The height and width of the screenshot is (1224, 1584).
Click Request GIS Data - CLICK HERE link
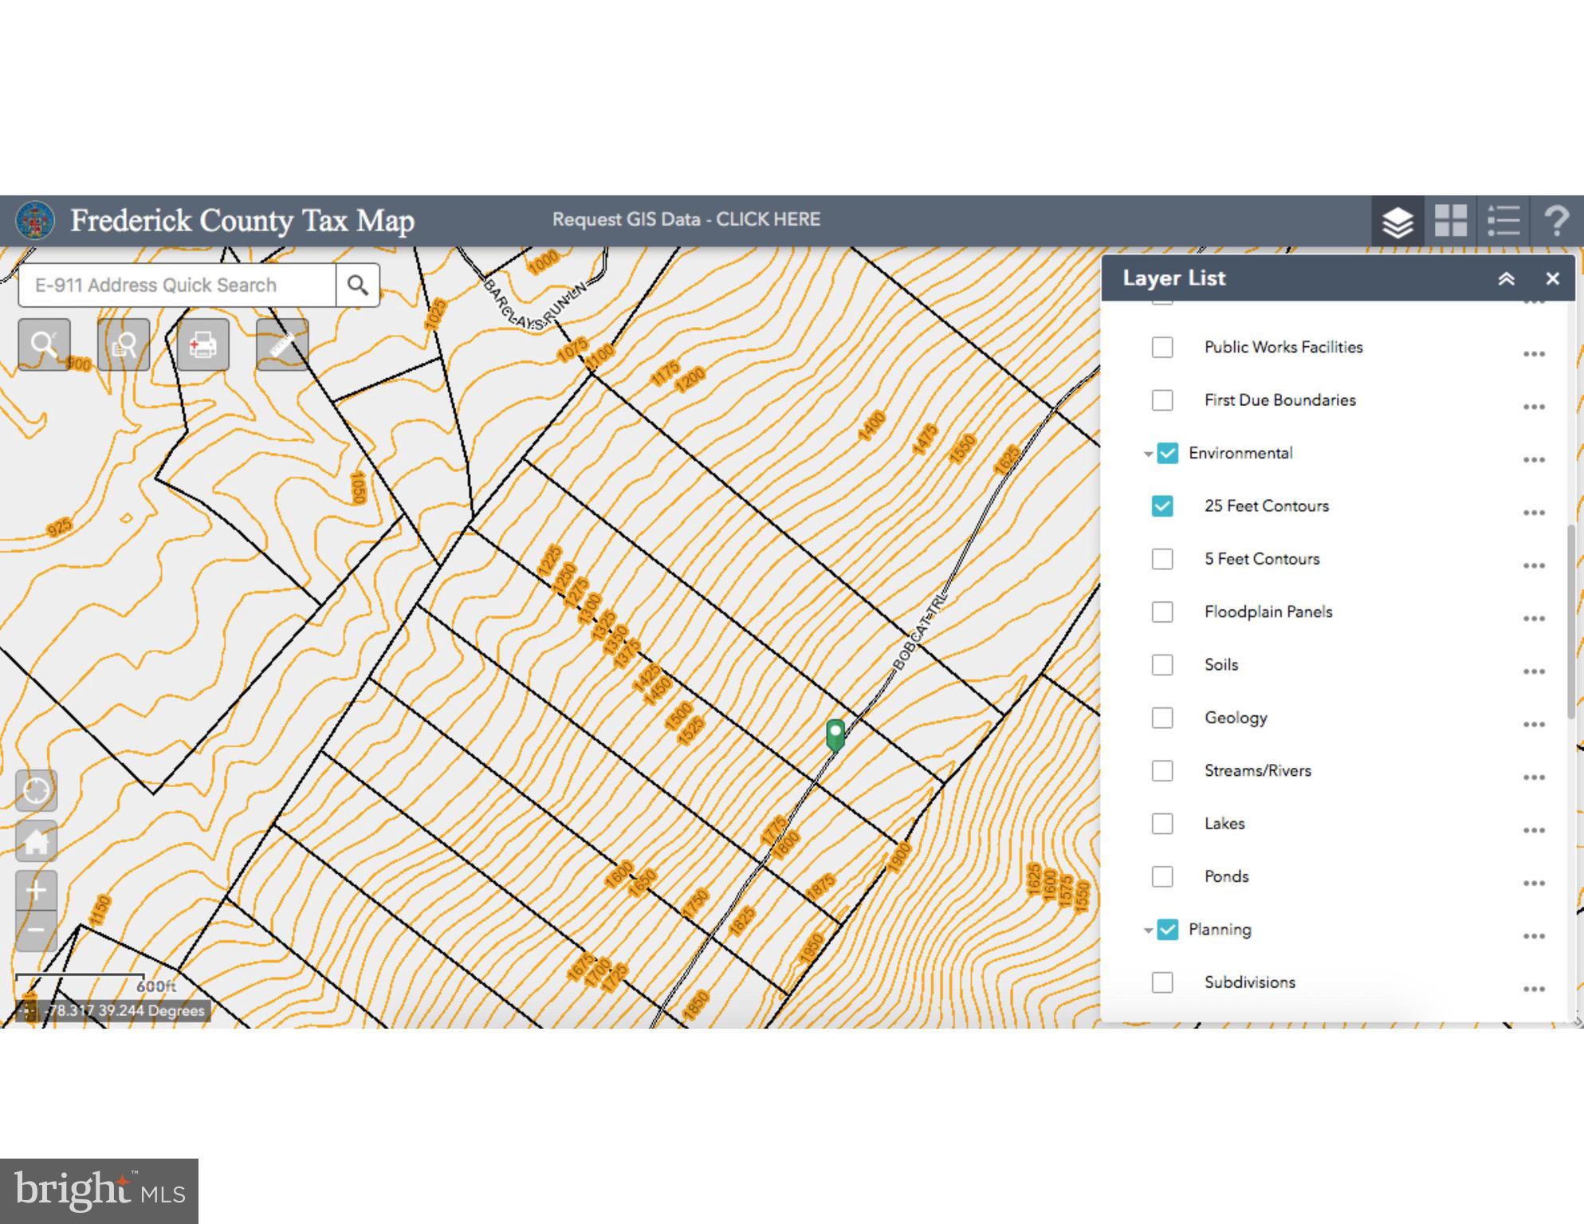[686, 219]
